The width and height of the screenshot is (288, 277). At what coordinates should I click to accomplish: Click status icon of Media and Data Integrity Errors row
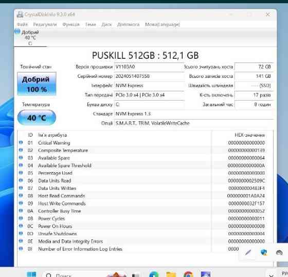pyautogui.click(x=21, y=241)
